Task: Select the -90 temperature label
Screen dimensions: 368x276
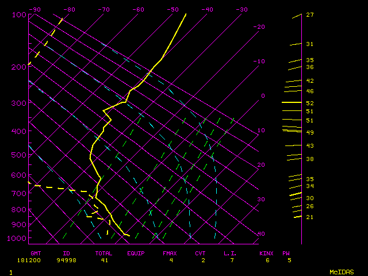Action: pyautogui.click(x=35, y=9)
